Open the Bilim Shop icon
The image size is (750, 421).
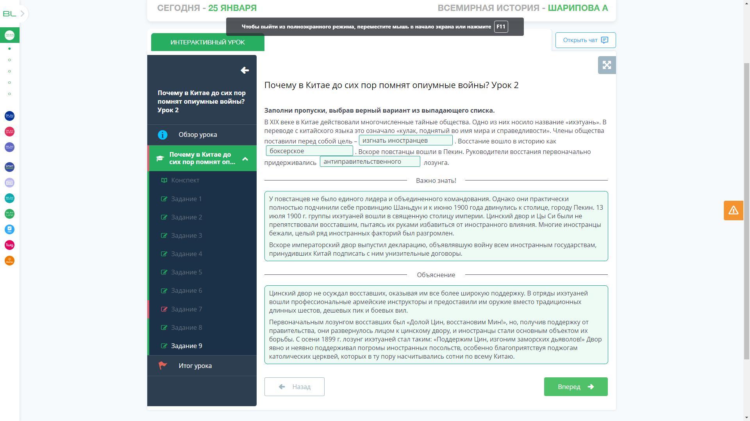click(x=9, y=131)
